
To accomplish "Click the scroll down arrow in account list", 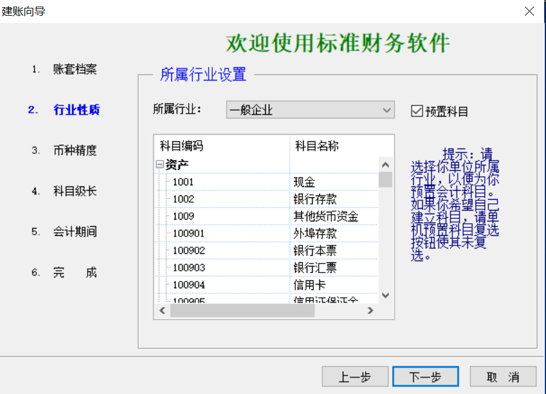I will pos(385,295).
